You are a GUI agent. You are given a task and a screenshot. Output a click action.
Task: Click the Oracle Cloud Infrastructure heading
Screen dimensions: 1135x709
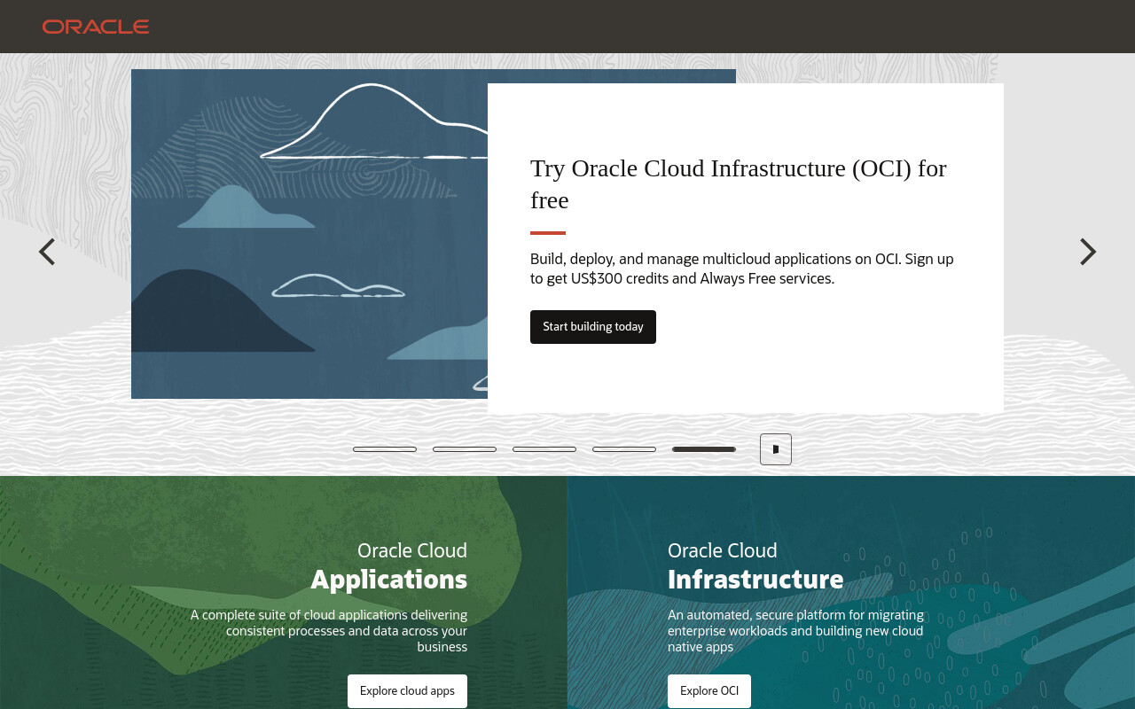coord(755,565)
